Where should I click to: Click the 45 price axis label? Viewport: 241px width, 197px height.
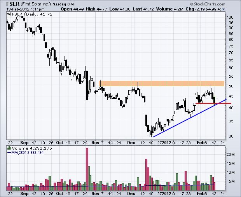pos(231,96)
